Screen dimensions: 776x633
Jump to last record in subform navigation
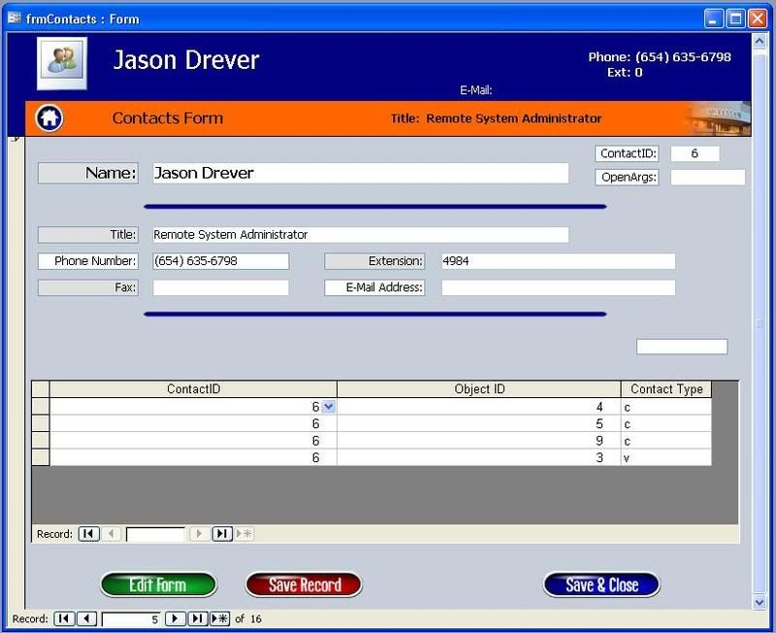[x=222, y=533]
